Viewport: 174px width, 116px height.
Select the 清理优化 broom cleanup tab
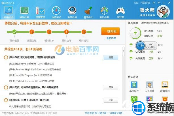click(x=88, y=12)
